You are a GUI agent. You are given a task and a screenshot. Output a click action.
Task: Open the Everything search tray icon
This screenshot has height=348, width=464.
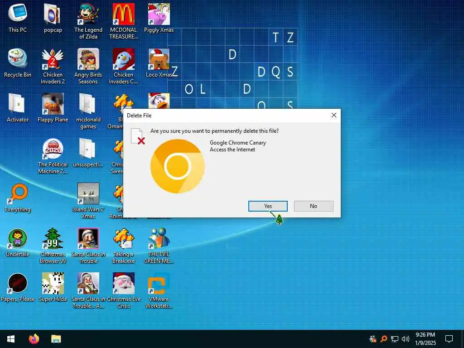(384, 339)
